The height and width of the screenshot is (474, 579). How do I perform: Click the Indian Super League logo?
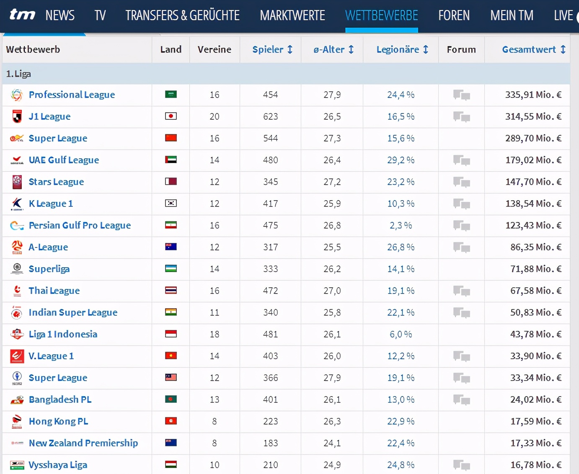coord(17,312)
